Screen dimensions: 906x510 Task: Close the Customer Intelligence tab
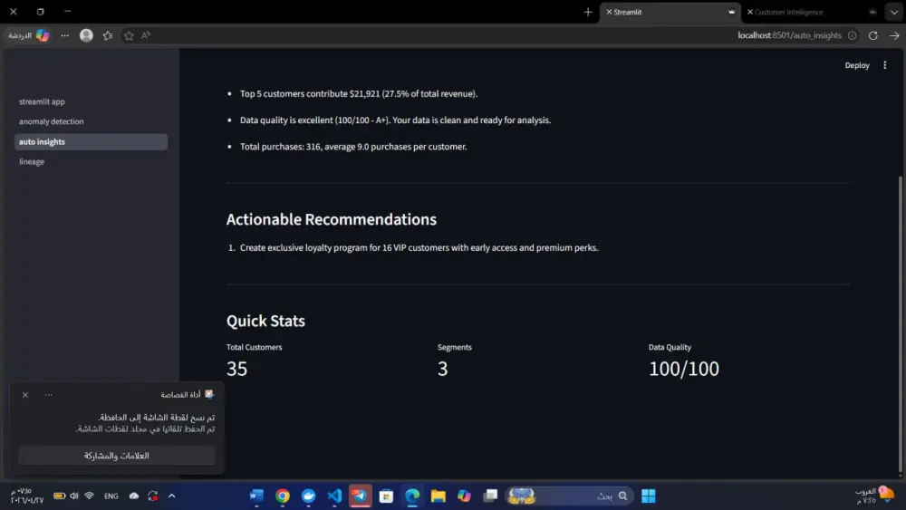click(750, 12)
